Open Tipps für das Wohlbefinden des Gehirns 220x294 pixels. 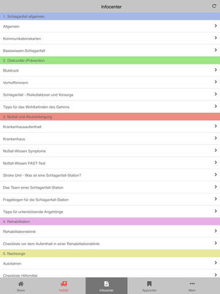(x=110, y=107)
